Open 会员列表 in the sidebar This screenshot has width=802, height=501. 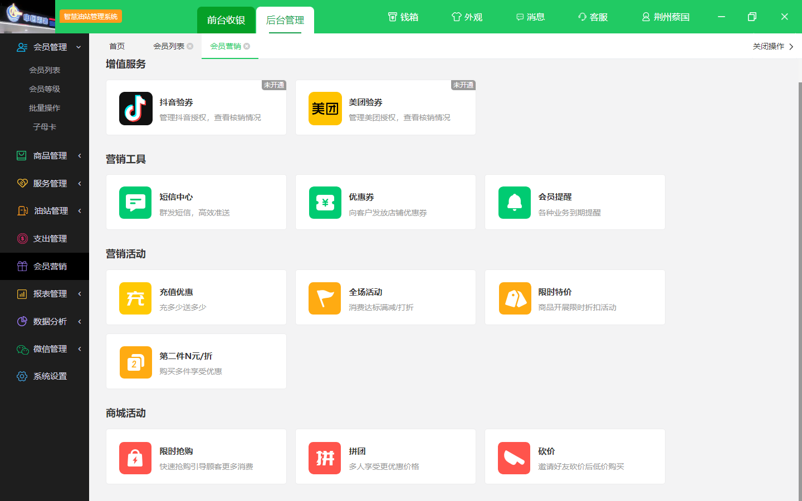(x=45, y=70)
